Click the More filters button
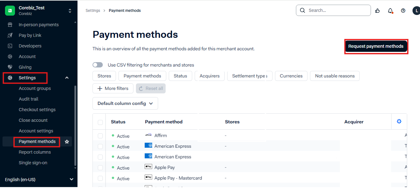Image resolution: width=420 pixels, height=188 pixels. pyautogui.click(x=113, y=88)
